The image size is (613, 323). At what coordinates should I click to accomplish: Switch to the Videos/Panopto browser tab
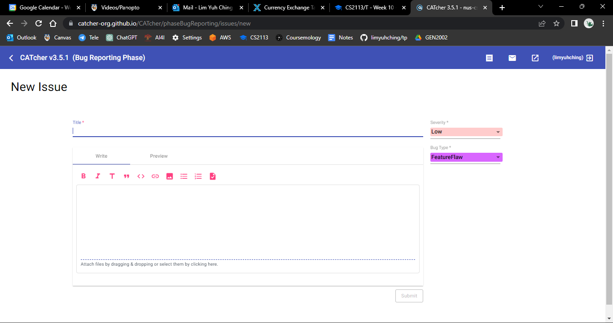coord(126,8)
